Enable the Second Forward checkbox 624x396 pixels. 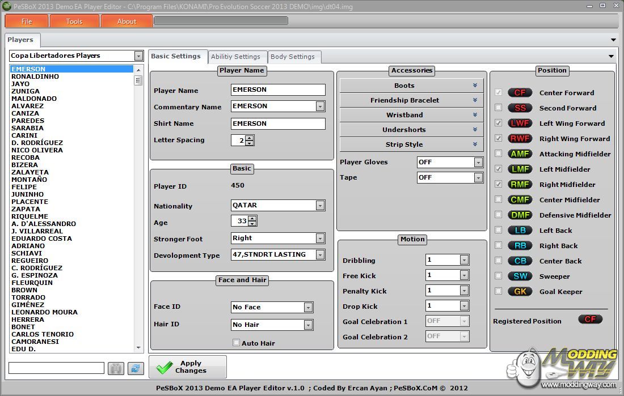point(498,108)
